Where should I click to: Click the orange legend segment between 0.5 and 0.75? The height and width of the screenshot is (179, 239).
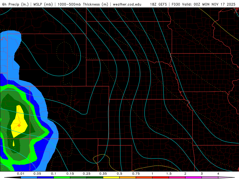point(128,178)
